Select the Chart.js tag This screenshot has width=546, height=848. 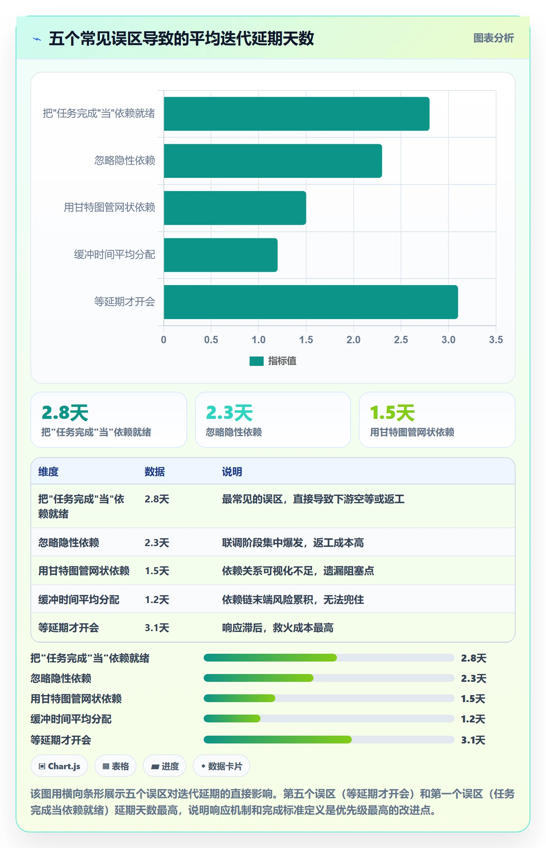[x=59, y=766]
